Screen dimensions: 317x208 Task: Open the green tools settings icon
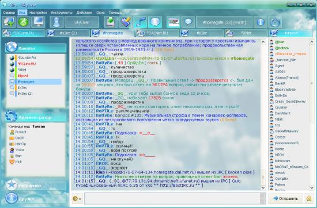click(x=24, y=22)
